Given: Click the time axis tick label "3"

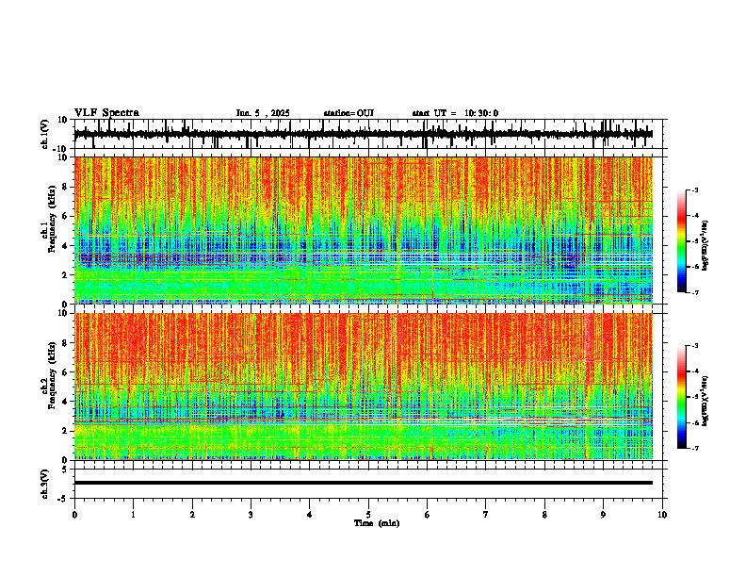Looking at the screenshot, I should point(251,515).
